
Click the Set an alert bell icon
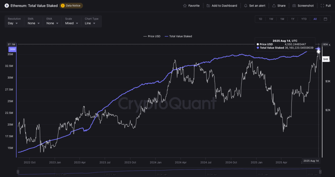coord(246,6)
